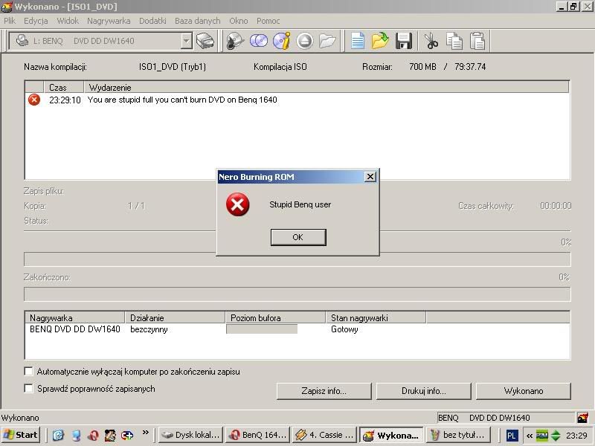Click Nero flame icon in status bar
This screenshot has height=446, width=595.
[x=582, y=418]
